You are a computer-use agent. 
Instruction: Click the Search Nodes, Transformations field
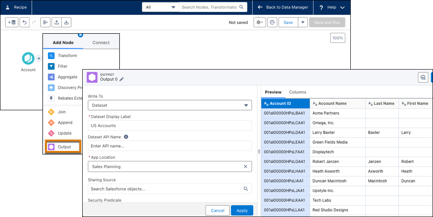(x=209, y=7)
